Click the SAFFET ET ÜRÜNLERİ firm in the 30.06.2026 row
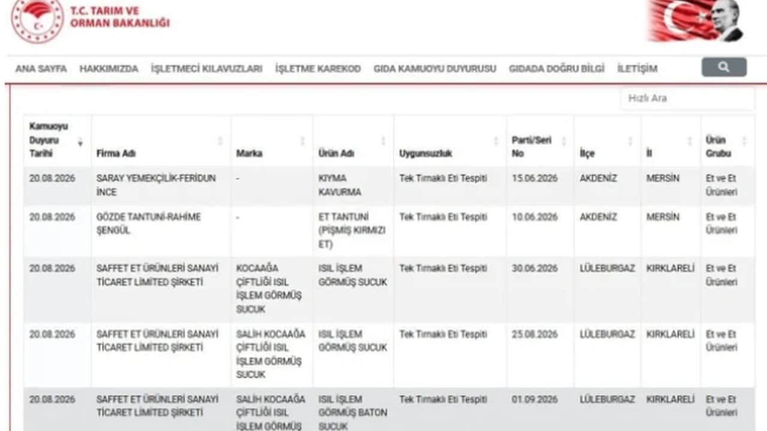767x431 pixels. click(x=158, y=275)
